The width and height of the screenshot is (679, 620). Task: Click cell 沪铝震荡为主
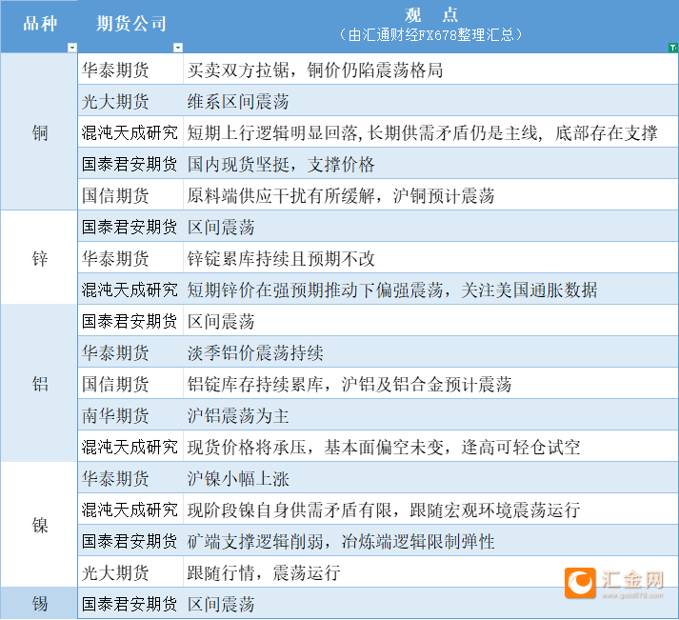pyautogui.click(x=430, y=414)
